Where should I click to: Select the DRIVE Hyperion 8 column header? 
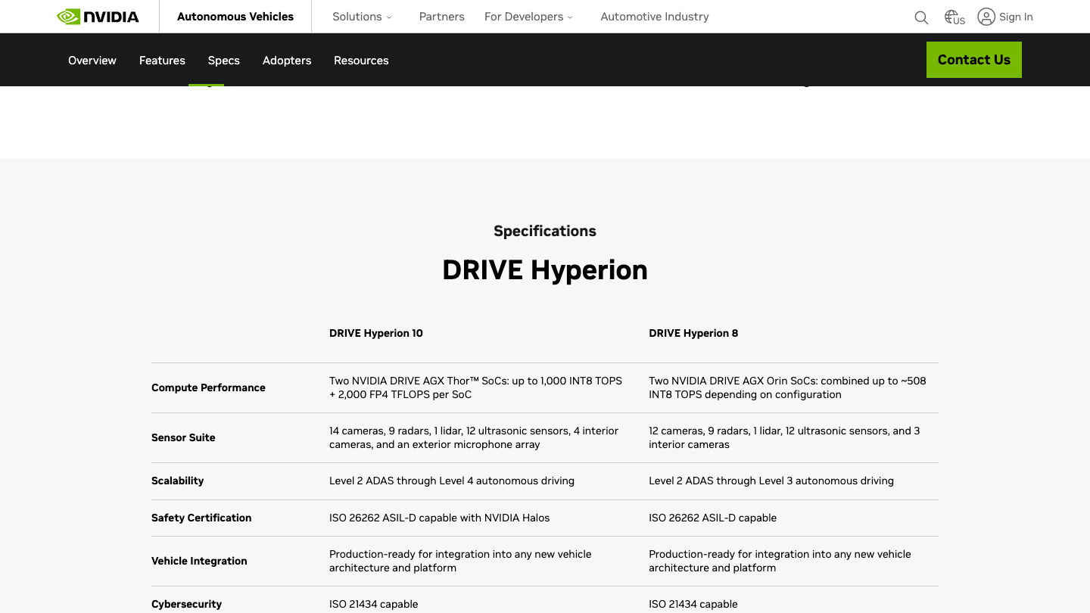[693, 333]
